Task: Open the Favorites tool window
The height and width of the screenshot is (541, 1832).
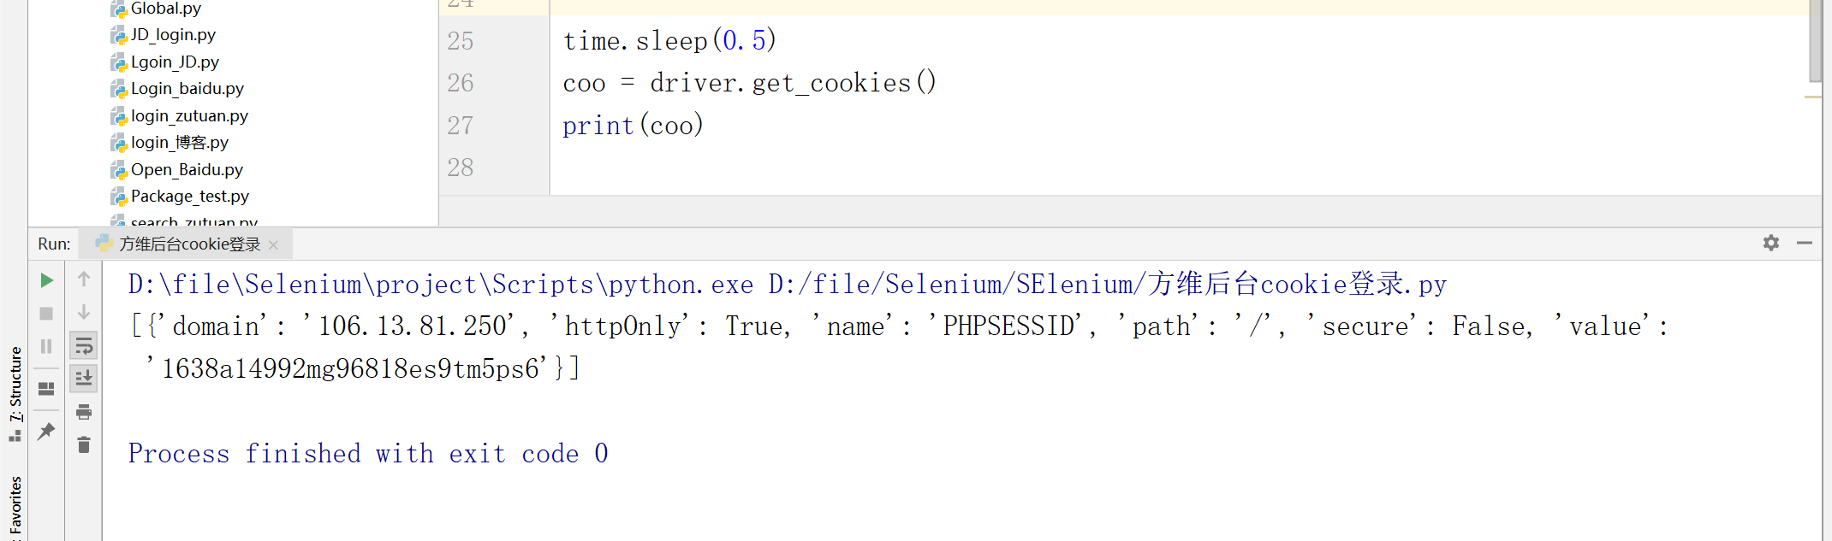Action: (15, 507)
